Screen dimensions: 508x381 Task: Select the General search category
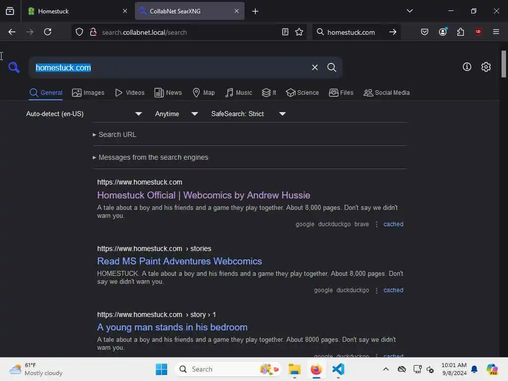46,93
